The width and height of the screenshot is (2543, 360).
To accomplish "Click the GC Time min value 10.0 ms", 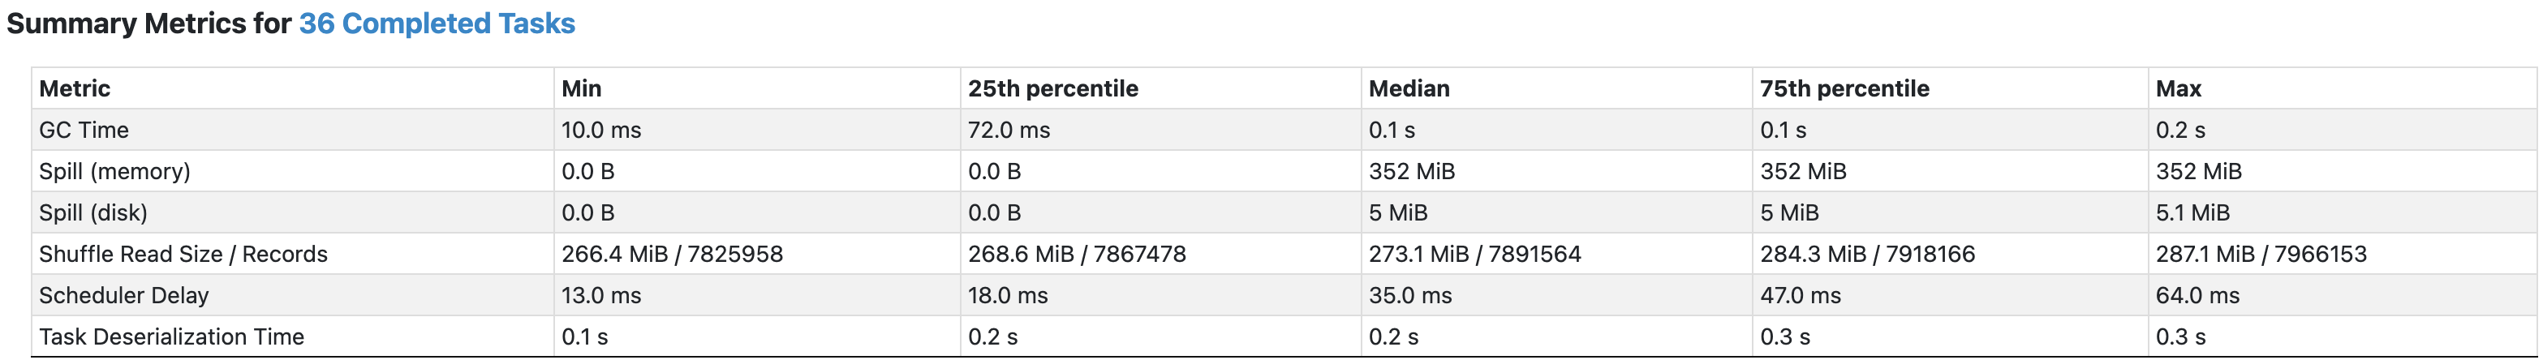I will click(x=601, y=131).
